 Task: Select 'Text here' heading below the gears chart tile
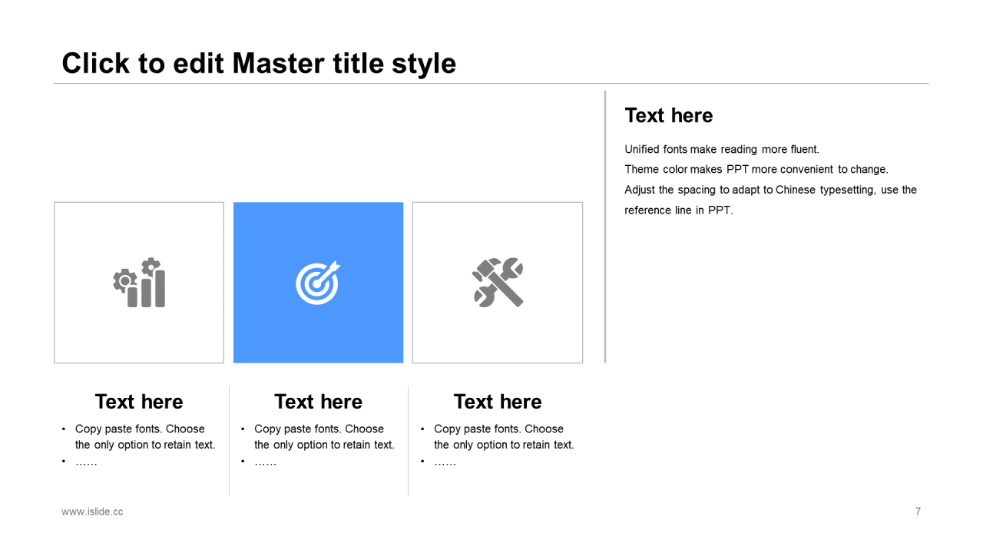point(139,402)
